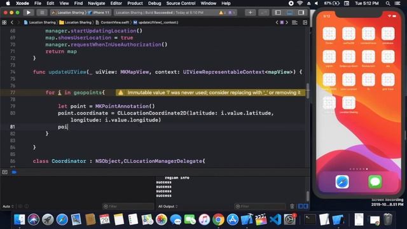This screenshot has width=407, height=229.
Task: Click the Screen Recording file on desktop
Action: (x=387, y=202)
